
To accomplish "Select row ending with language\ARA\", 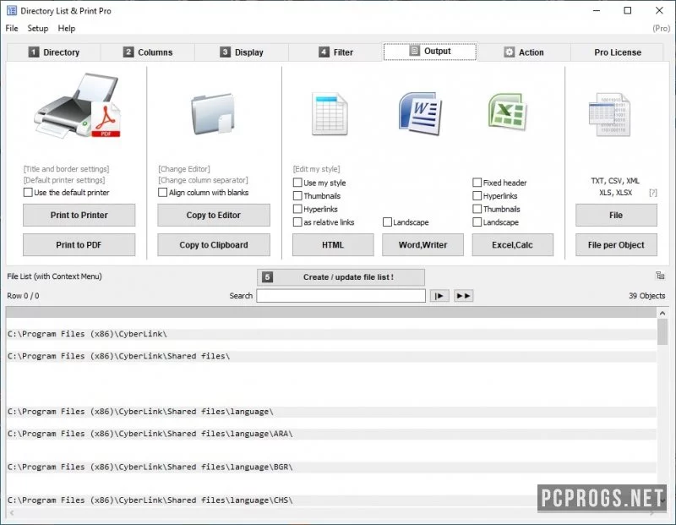I will (x=331, y=434).
